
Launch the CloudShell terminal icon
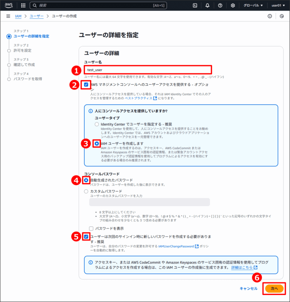(195, 5)
